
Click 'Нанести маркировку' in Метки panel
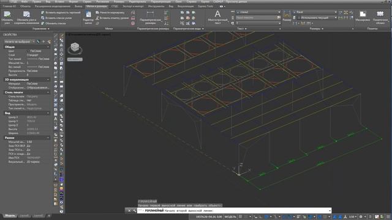pyautogui.click(x=110, y=12)
